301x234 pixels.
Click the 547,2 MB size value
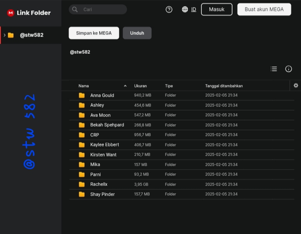coord(143,115)
